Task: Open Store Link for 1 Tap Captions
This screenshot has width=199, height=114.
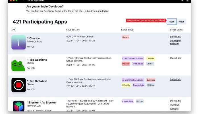Action: [175, 58]
